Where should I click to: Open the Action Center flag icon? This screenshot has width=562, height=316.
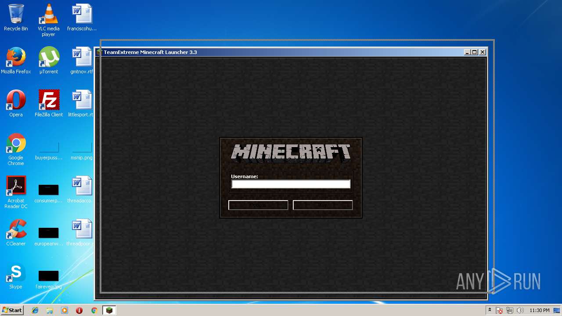[x=499, y=310]
